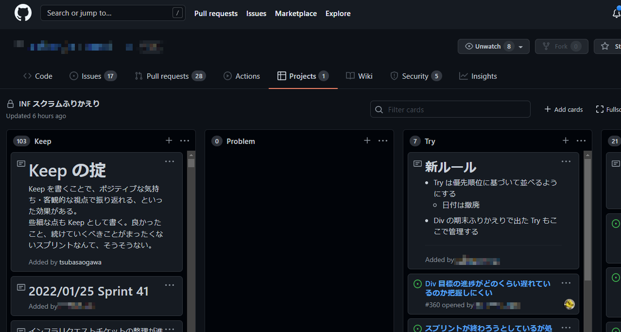Viewport: 621px width, 332px height.
Task: Open the Try column kebab menu
Action: tap(581, 140)
